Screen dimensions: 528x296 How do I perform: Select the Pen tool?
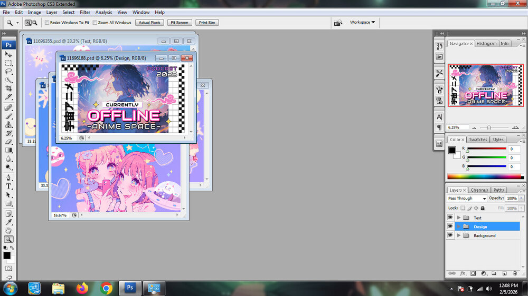[8, 177]
